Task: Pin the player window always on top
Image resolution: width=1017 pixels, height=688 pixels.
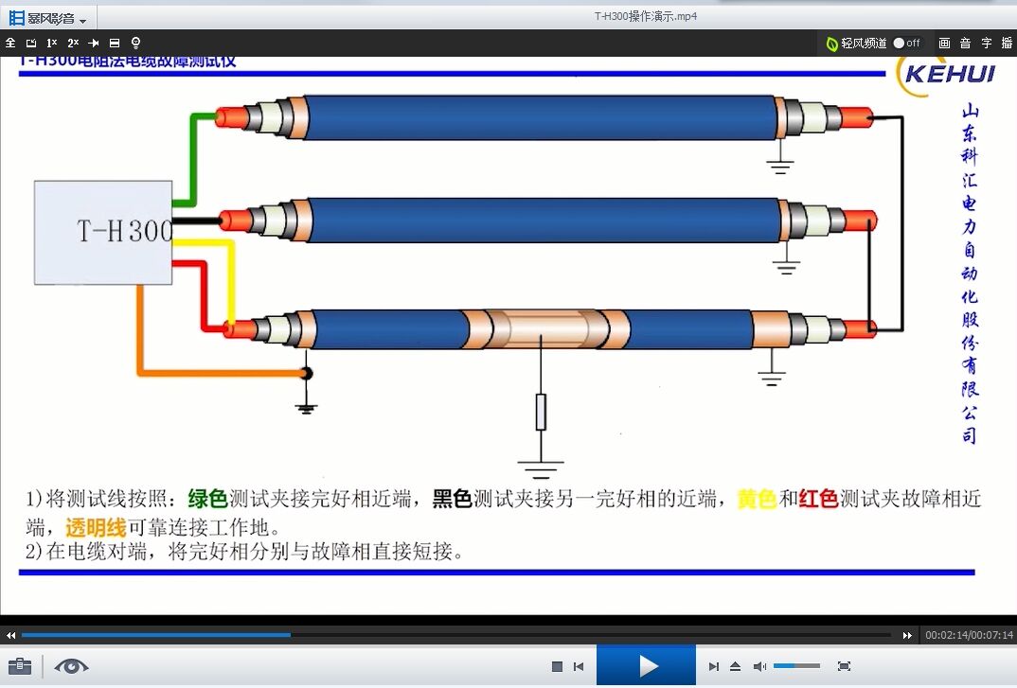Action: click(x=95, y=43)
